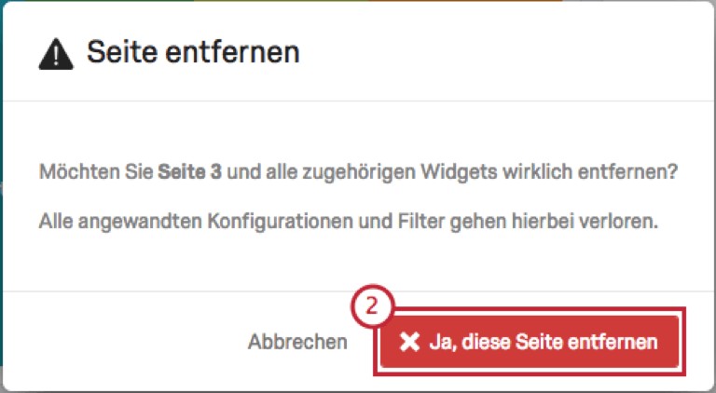Viewport: 716px width, 393px height.
Task: Click the word Konfigurationen in the warning
Action: [x=281, y=222]
